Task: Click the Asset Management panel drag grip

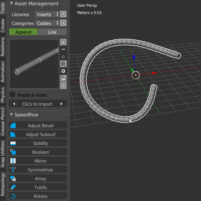Action: pyautogui.click(x=64, y=4)
